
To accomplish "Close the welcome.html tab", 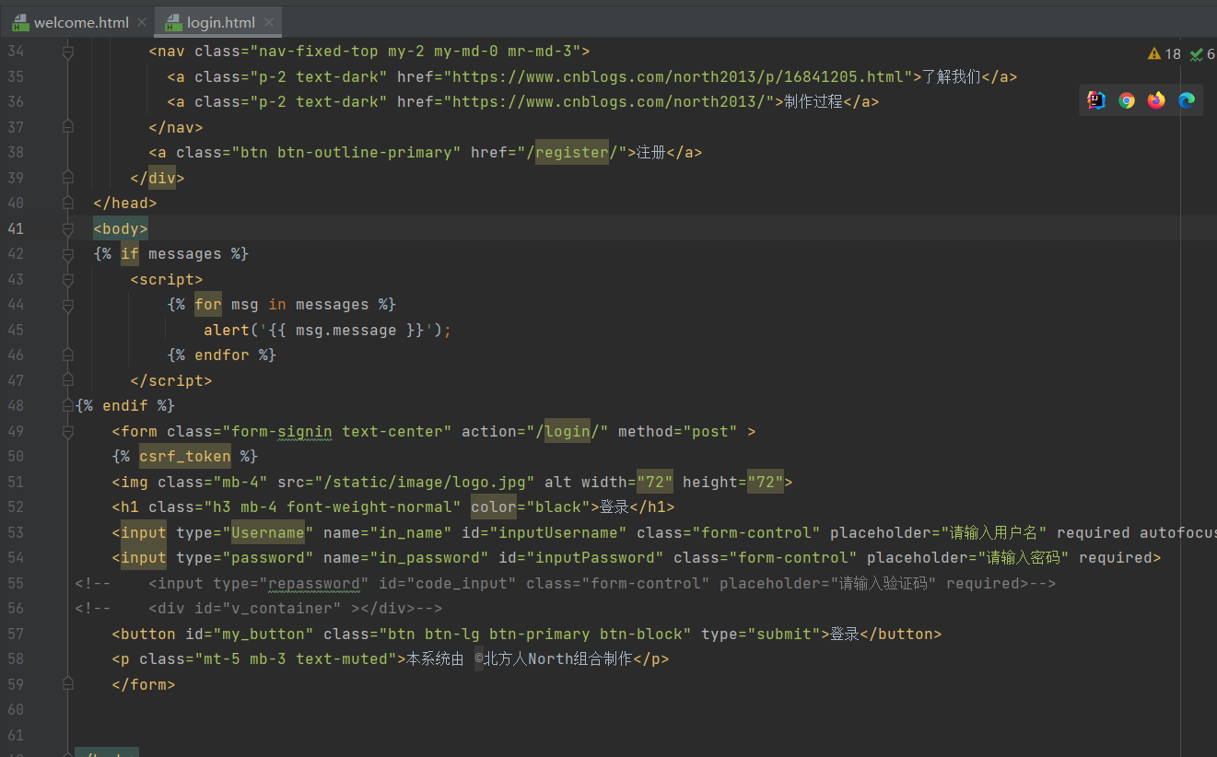I will click(x=141, y=23).
